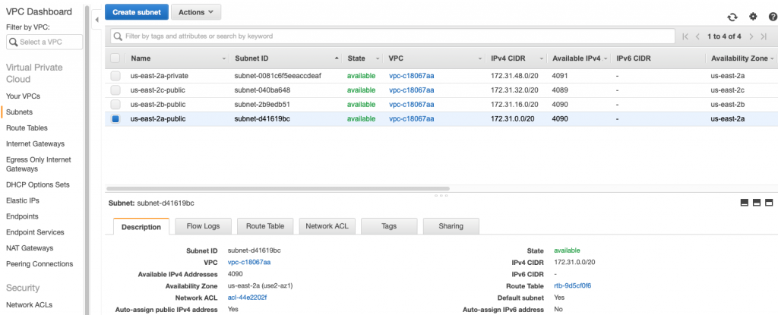Open vpc-c18067aa link in details Description

tap(249, 262)
